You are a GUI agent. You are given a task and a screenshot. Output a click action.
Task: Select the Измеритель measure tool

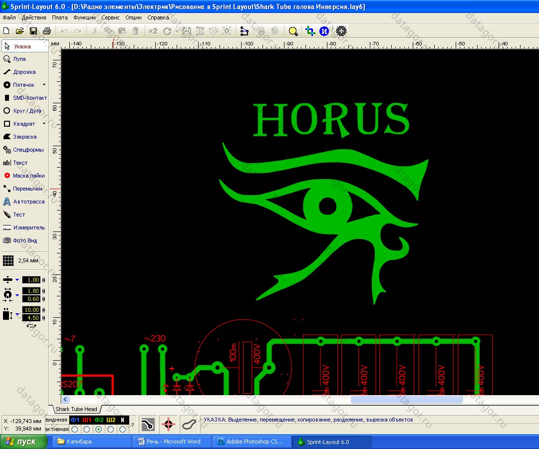tap(25, 228)
